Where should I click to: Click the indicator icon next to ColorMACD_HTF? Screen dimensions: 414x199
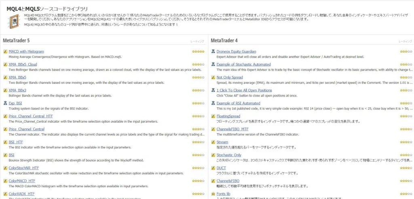pyautogui.click(x=5, y=181)
